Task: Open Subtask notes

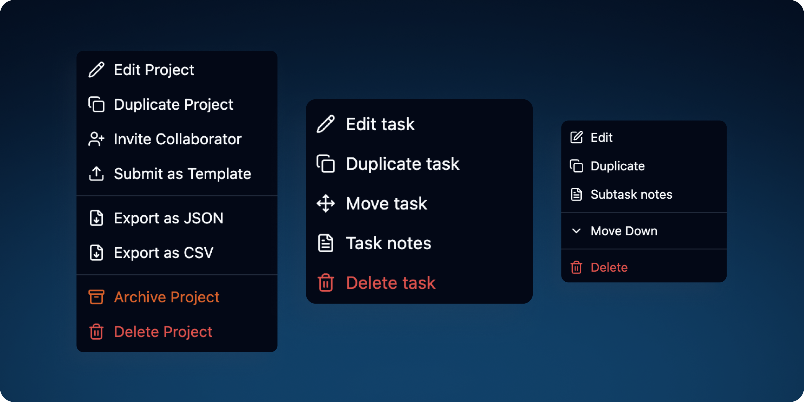Action: tap(631, 194)
